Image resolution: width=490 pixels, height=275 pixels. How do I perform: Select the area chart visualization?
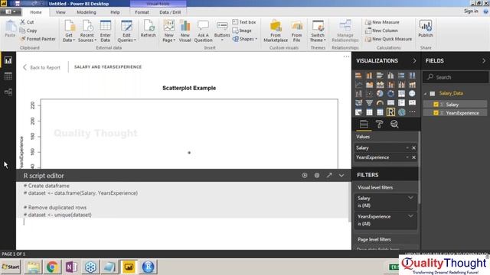coord(369,85)
